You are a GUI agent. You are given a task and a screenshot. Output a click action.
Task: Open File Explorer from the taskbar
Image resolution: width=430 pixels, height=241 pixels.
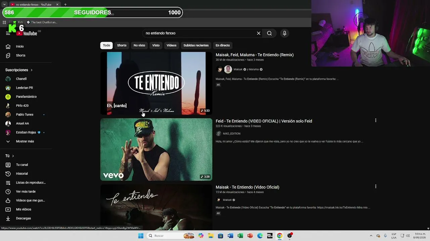click(x=211, y=236)
